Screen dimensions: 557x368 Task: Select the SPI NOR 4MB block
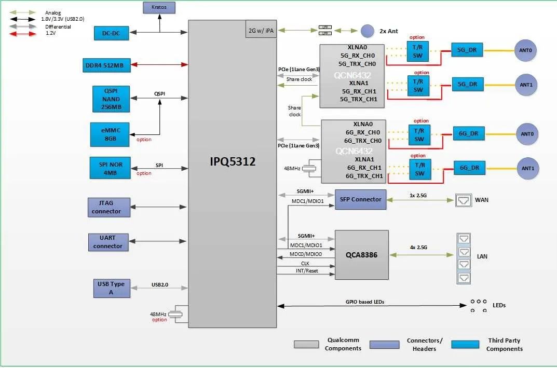110,168
